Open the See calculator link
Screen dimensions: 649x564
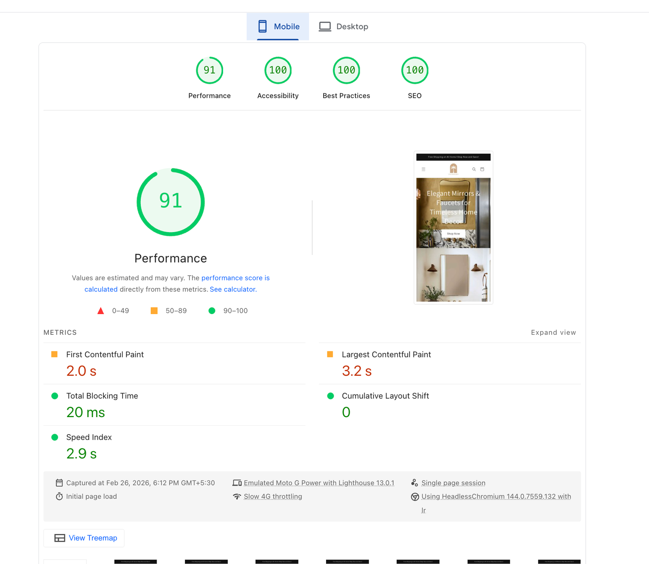coord(233,289)
